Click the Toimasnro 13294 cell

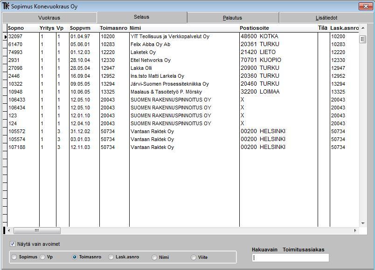click(x=114, y=84)
